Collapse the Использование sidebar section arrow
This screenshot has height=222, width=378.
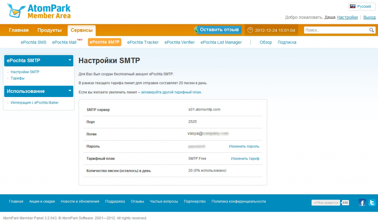tap(70, 91)
